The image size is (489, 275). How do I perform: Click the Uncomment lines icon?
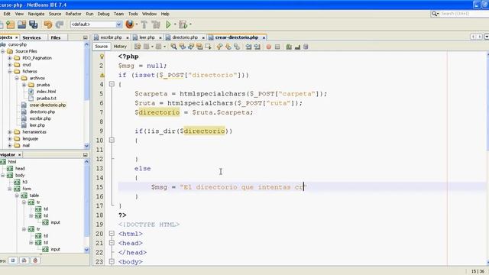point(297,47)
